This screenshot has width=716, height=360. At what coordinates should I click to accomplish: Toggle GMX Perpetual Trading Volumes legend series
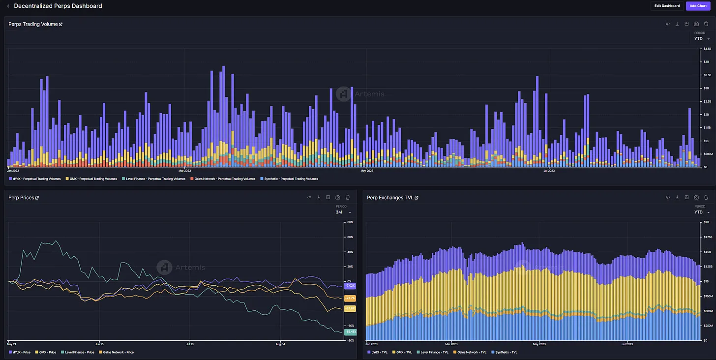[91, 179]
